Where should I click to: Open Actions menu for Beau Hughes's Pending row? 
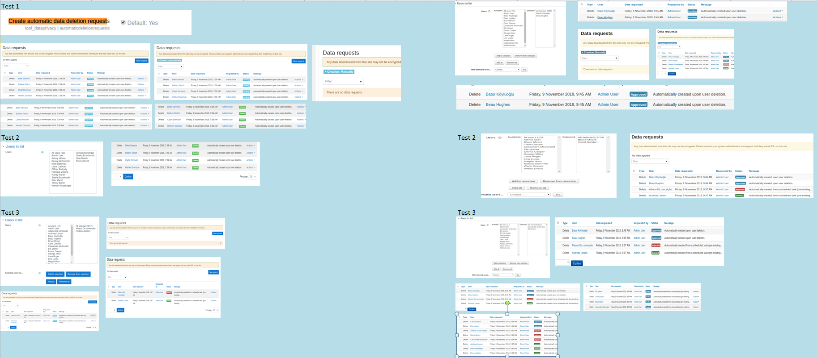pos(778,17)
